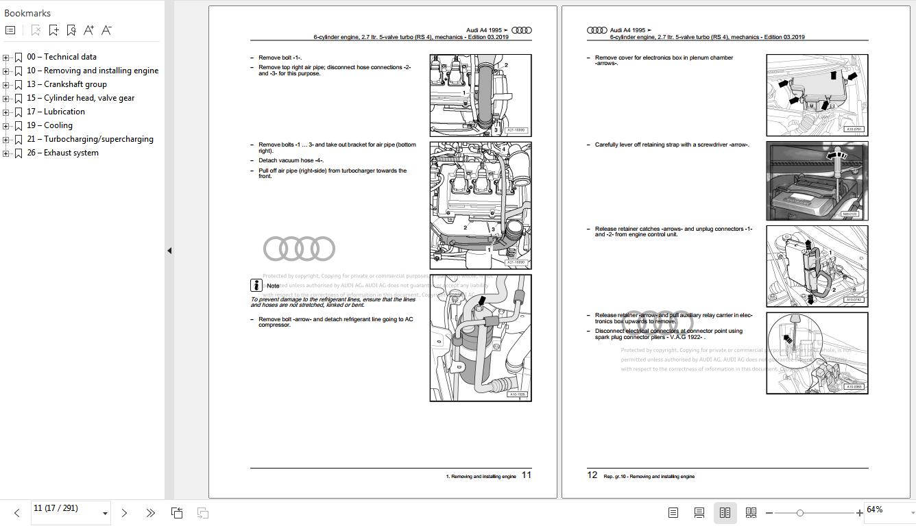Add a new bookmark
916x526 pixels.
click(x=53, y=30)
